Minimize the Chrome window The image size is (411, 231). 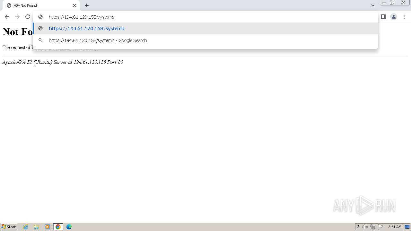(x=384, y=3)
